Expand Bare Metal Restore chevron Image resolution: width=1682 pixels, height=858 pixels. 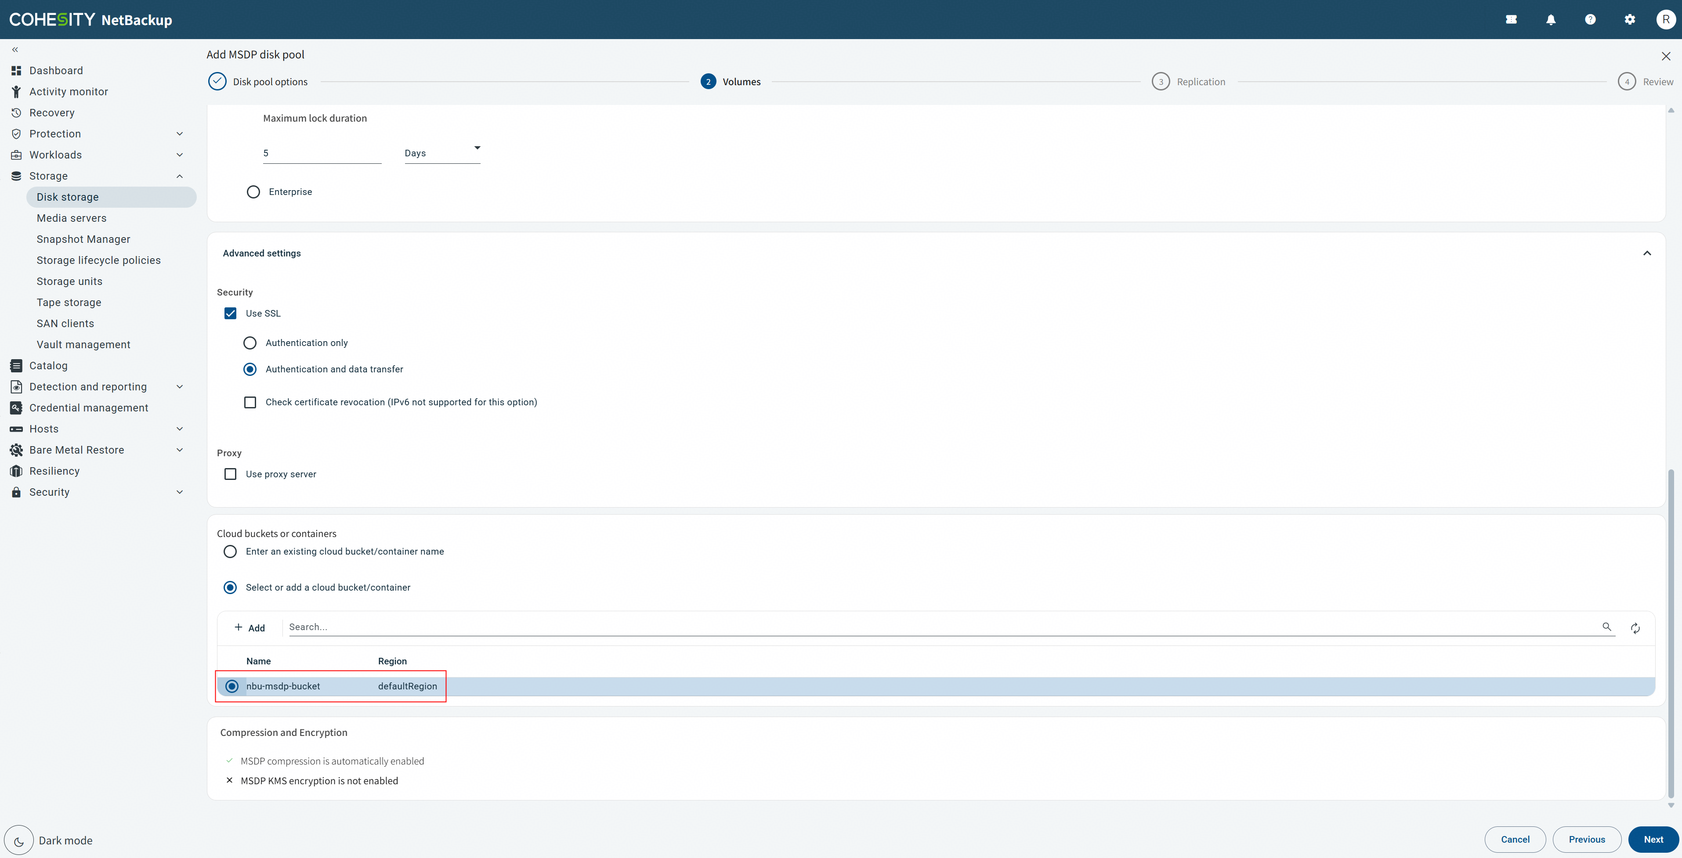180,450
